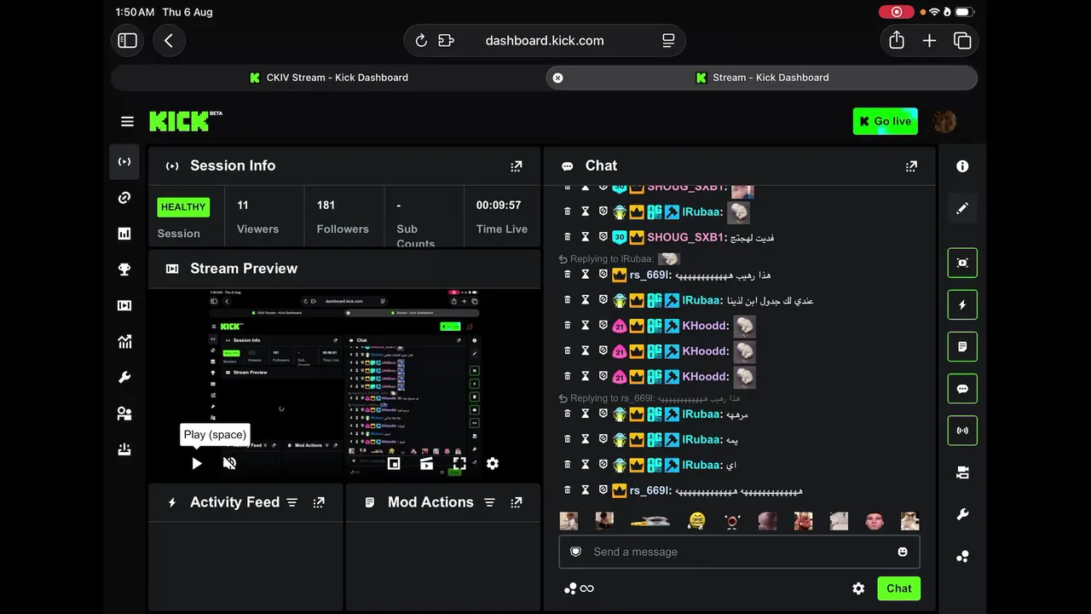Enter fullscreen in the stream preview
The width and height of the screenshot is (1091, 614).
(x=459, y=463)
